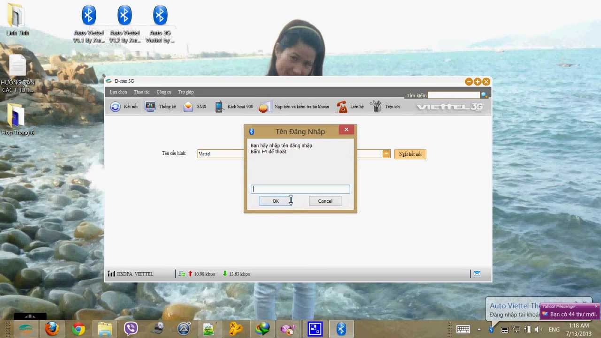Click the volume speaker tray icon
This screenshot has height=338, width=601.
pos(539,330)
